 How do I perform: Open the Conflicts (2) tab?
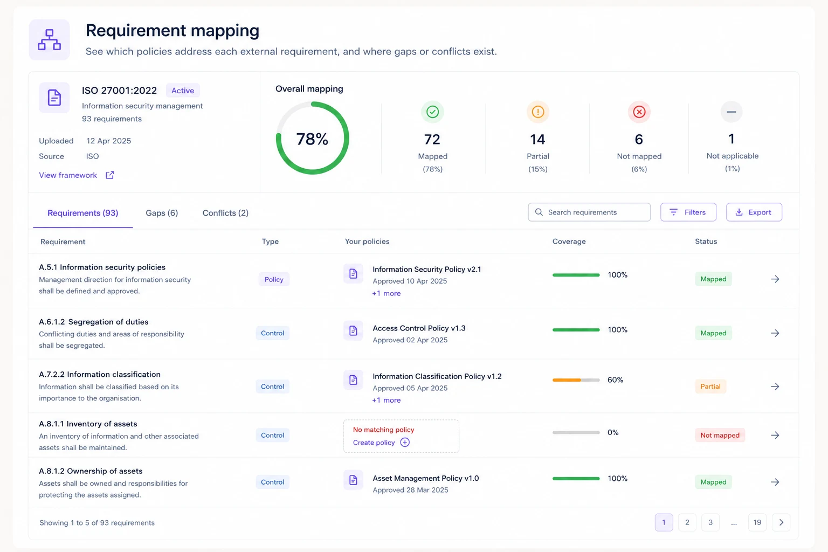[x=225, y=213]
